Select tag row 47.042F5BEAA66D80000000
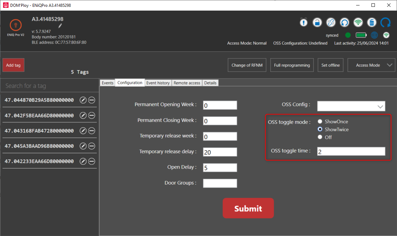This screenshot has height=236, width=397. point(50,115)
